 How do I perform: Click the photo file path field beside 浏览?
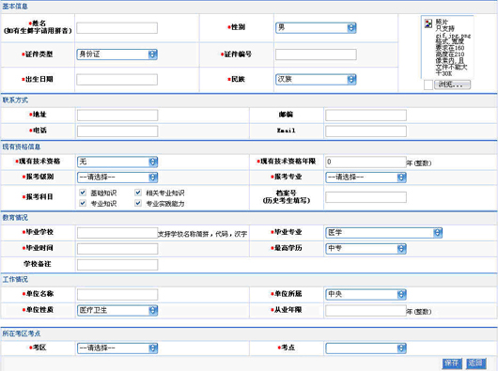coord(428,85)
